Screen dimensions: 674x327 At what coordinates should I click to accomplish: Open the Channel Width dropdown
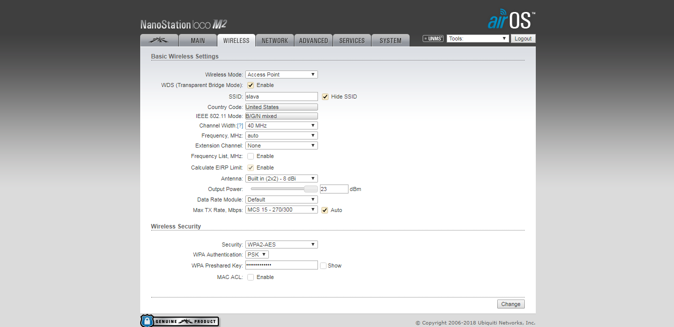(x=281, y=125)
